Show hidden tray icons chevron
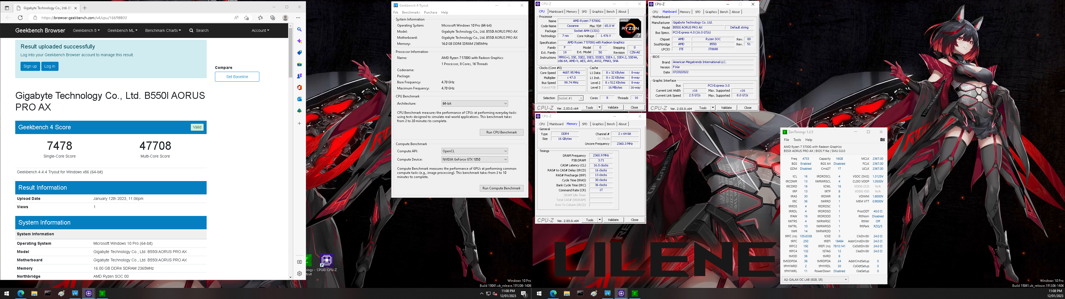This screenshot has height=299, width=1065. (x=481, y=294)
